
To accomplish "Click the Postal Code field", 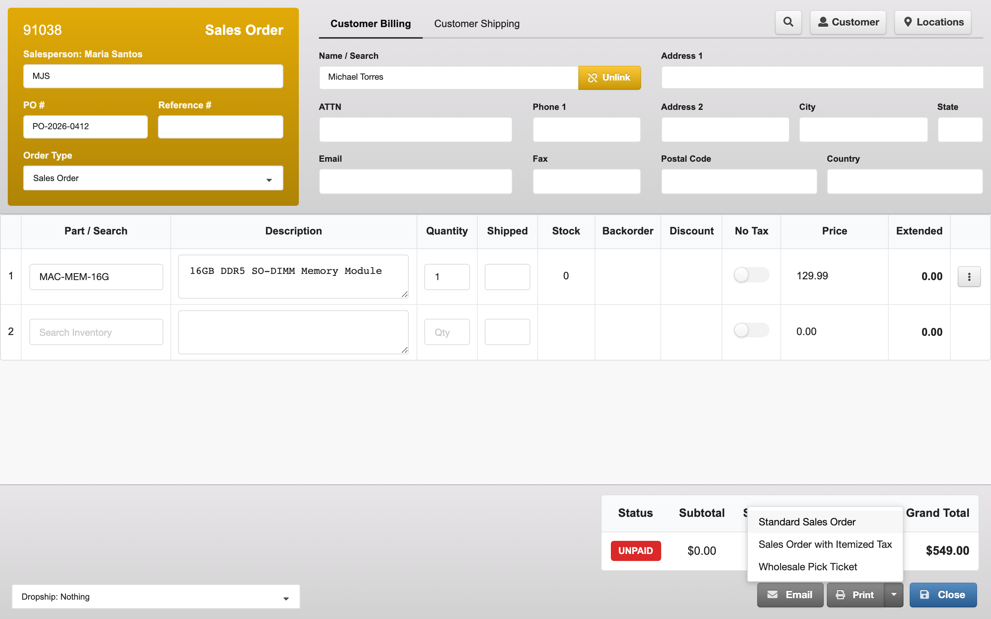I will coord(739,181).
